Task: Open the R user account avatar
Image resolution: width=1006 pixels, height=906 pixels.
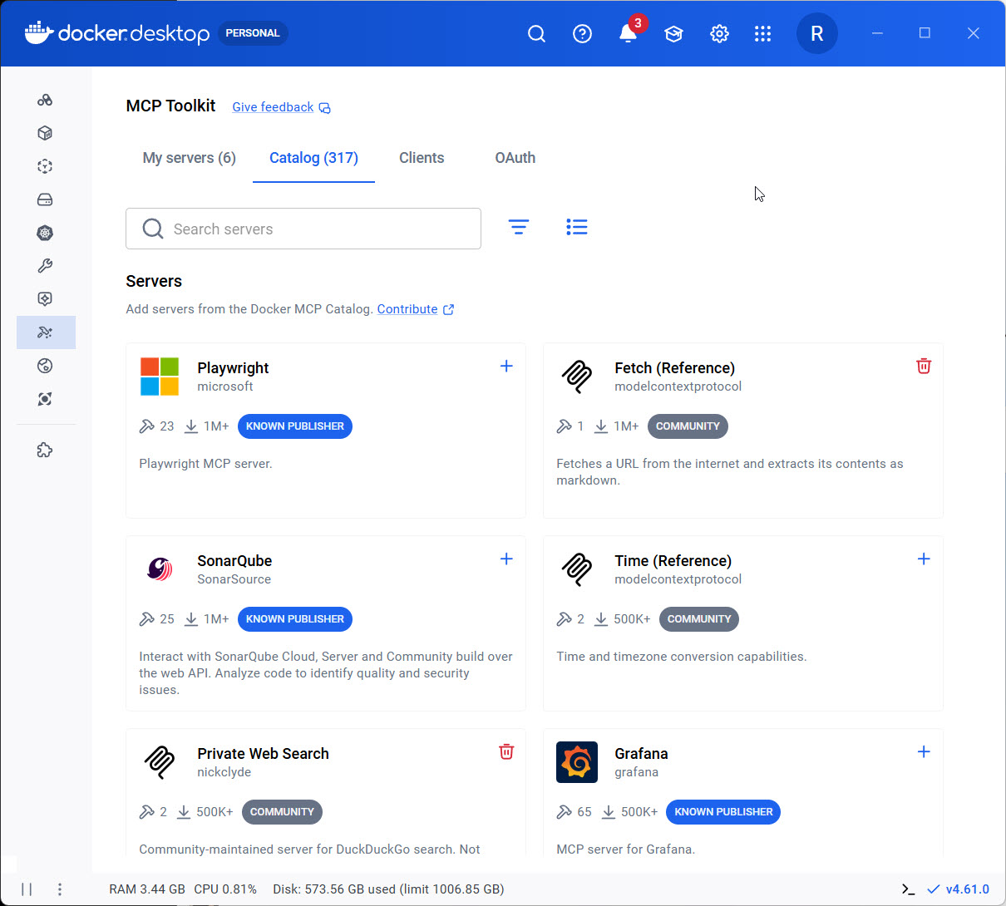Action: (817, 33)
